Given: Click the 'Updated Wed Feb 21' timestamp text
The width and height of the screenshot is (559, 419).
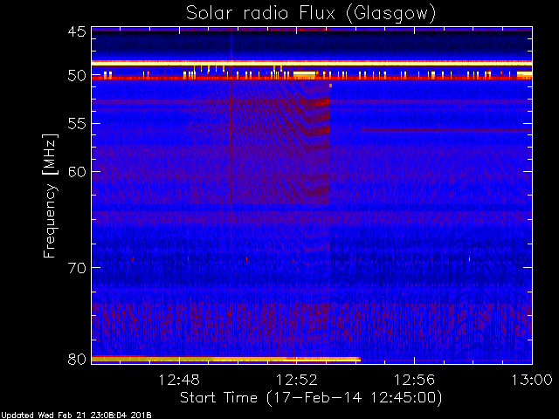Looking at the screenshot, I should [76, 416].
